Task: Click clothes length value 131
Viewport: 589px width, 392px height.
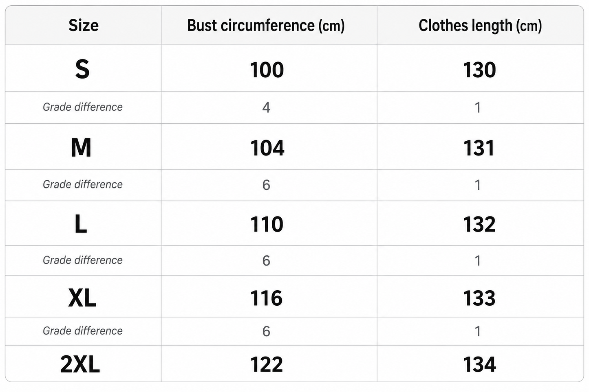Action: click(479, 148)
